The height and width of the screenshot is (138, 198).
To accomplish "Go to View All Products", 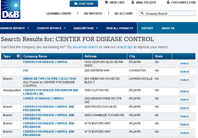I will pos(119,28).
